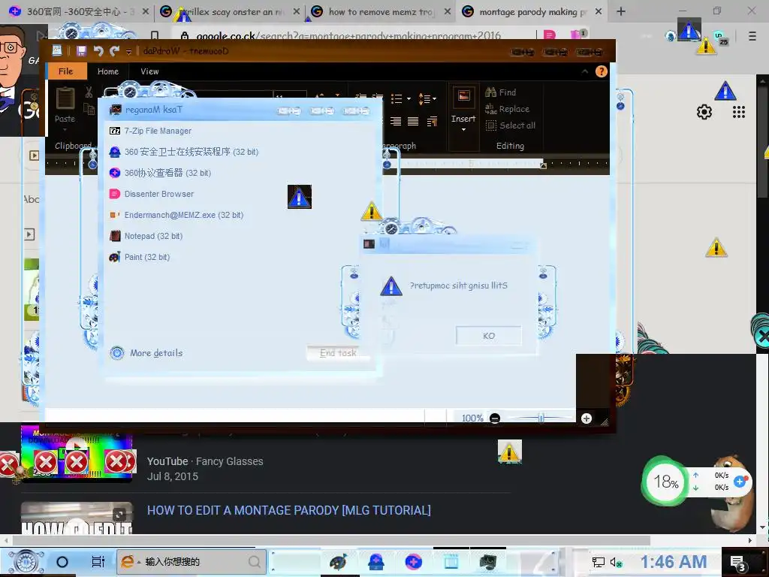Click the network tray icon
Viewport: 769px width, 577px height.
click(x=598, y=562)
